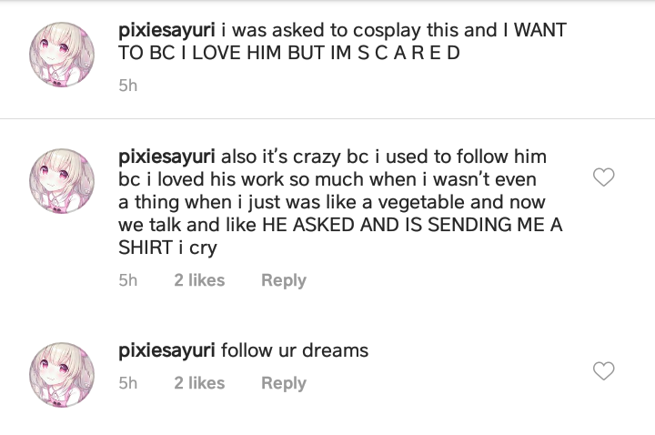Tap the avatar beside the 'also it's crazy' comment
The image size is (655, 435).
click(x=64, y=177)
